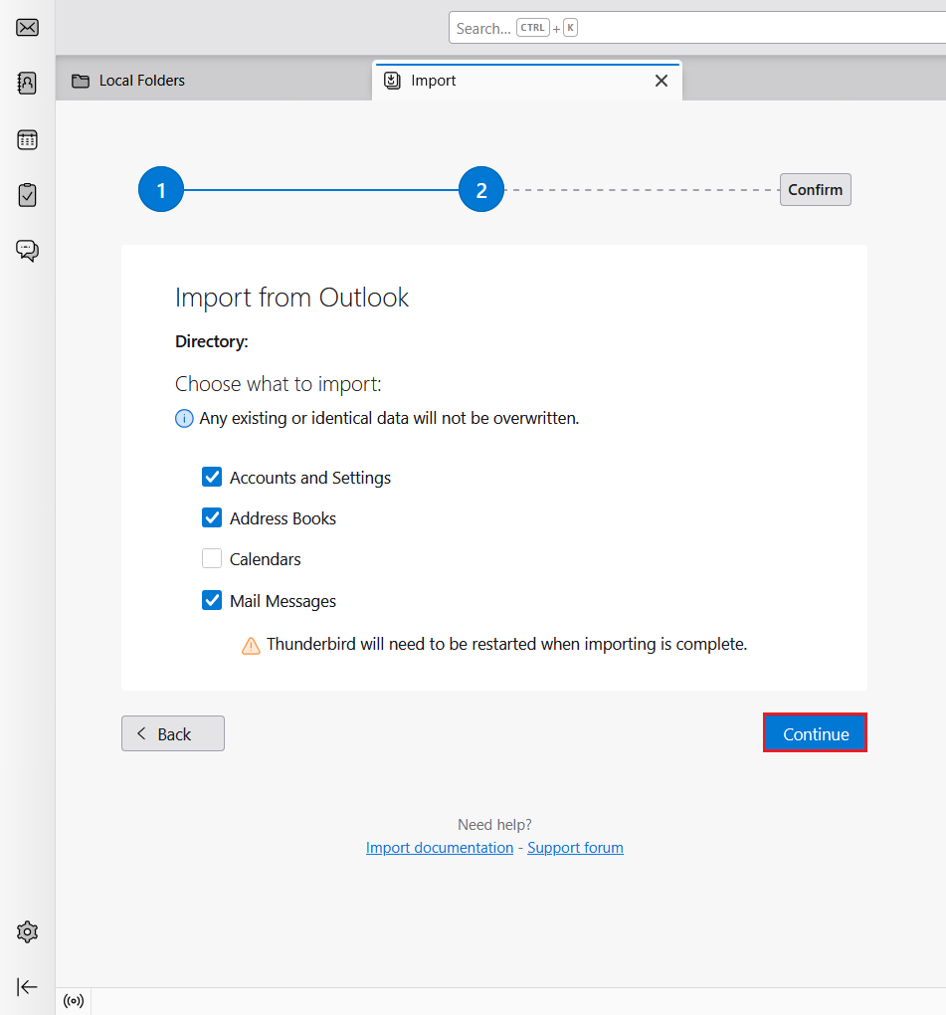Uncheck Mail Messages checkbox
This screenshot has width=946, height=1015.
coord(212,600)
